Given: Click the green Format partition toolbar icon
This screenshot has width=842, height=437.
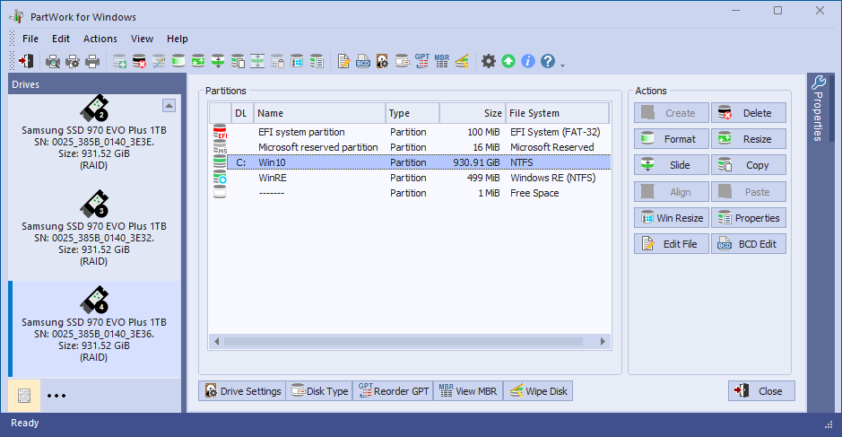Looking at the screenshot, I should pos(178,61).
